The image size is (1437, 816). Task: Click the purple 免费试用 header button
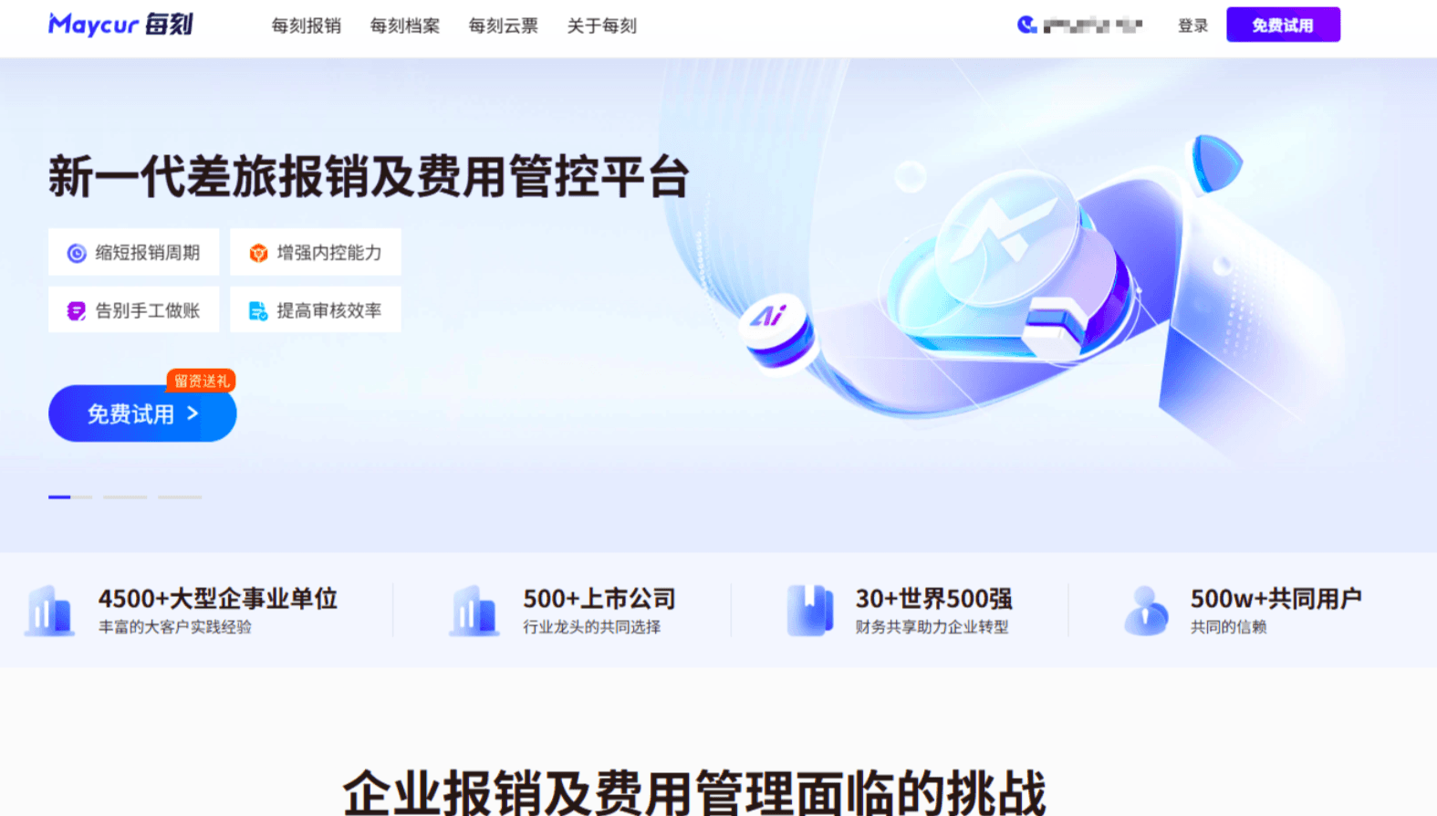pyautogui.click(x=1283, y=25)
